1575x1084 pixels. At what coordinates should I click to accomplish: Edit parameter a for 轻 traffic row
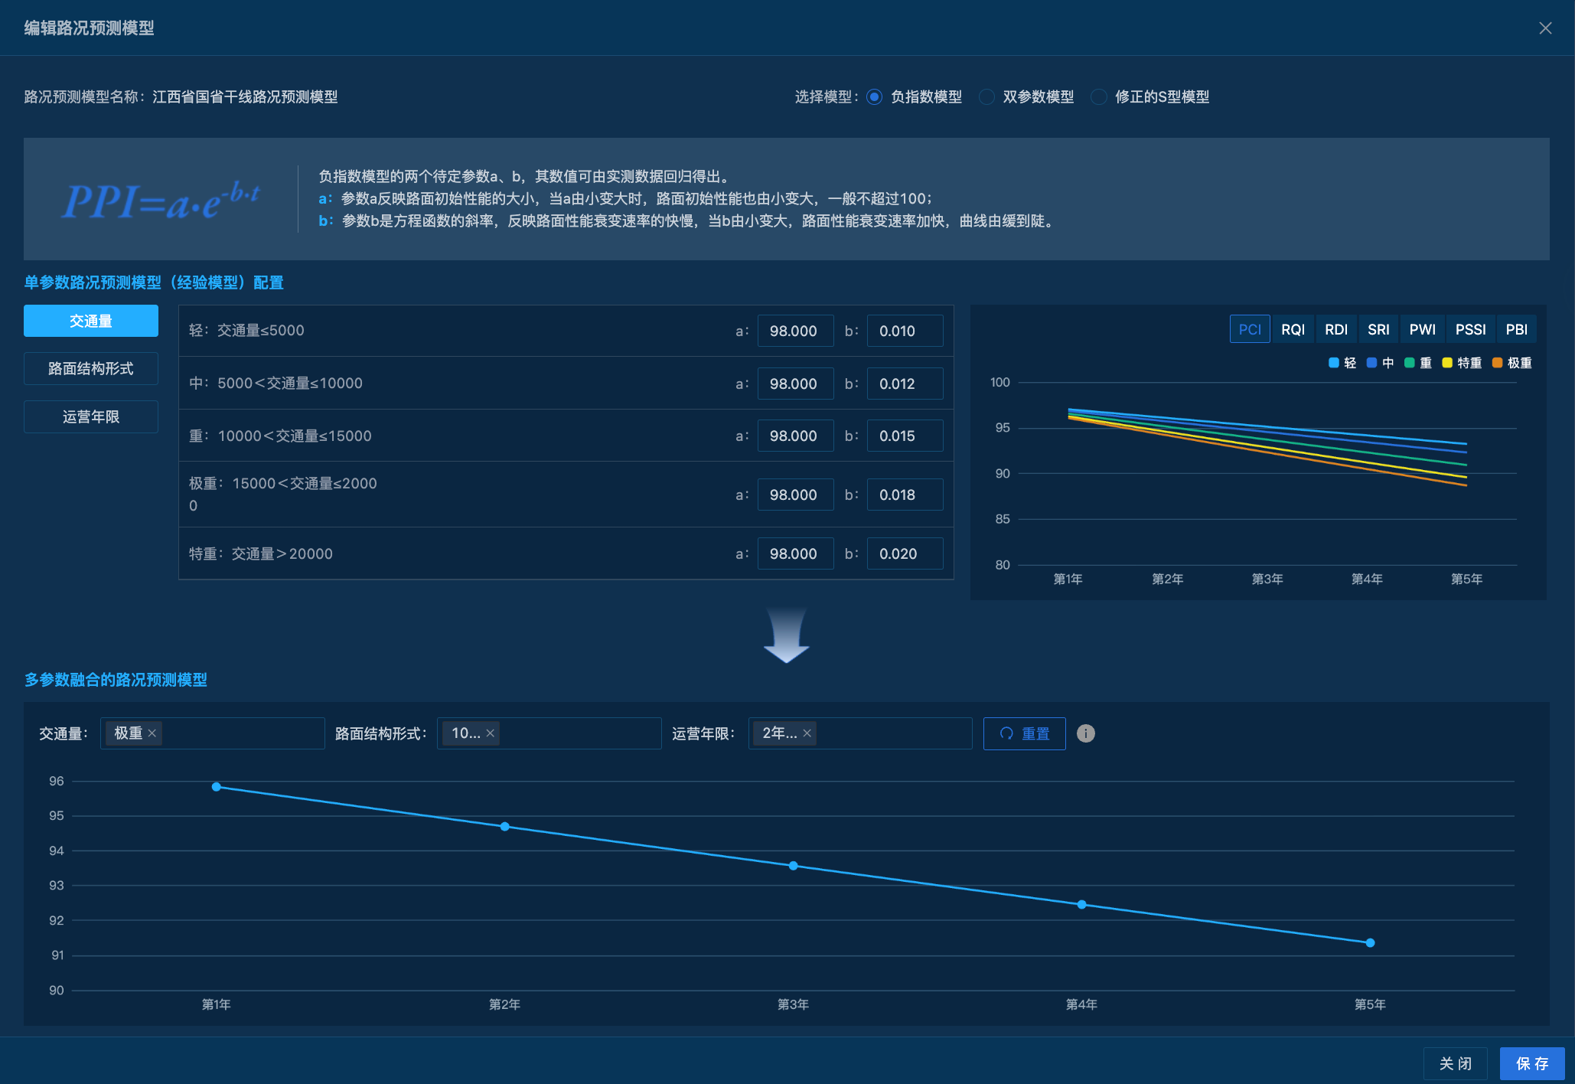[x=796, y=331]
